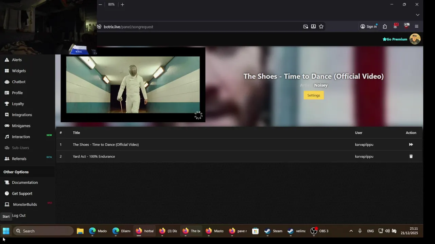Open OBS from the taskbar

point(320,231)
